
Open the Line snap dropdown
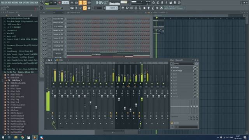(98, 8)
